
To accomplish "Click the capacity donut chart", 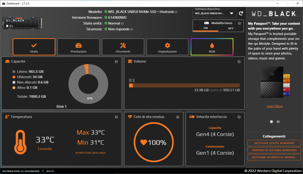I will [88, 84].
